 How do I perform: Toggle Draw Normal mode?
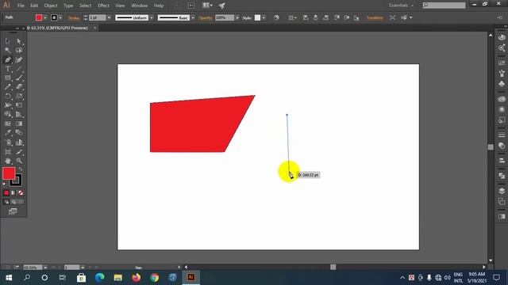pos(6,202)
